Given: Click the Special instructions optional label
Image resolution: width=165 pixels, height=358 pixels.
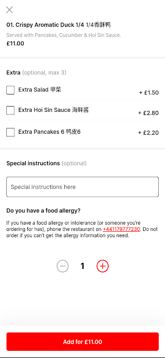Looking at the screenshot, I should (47, 163).
